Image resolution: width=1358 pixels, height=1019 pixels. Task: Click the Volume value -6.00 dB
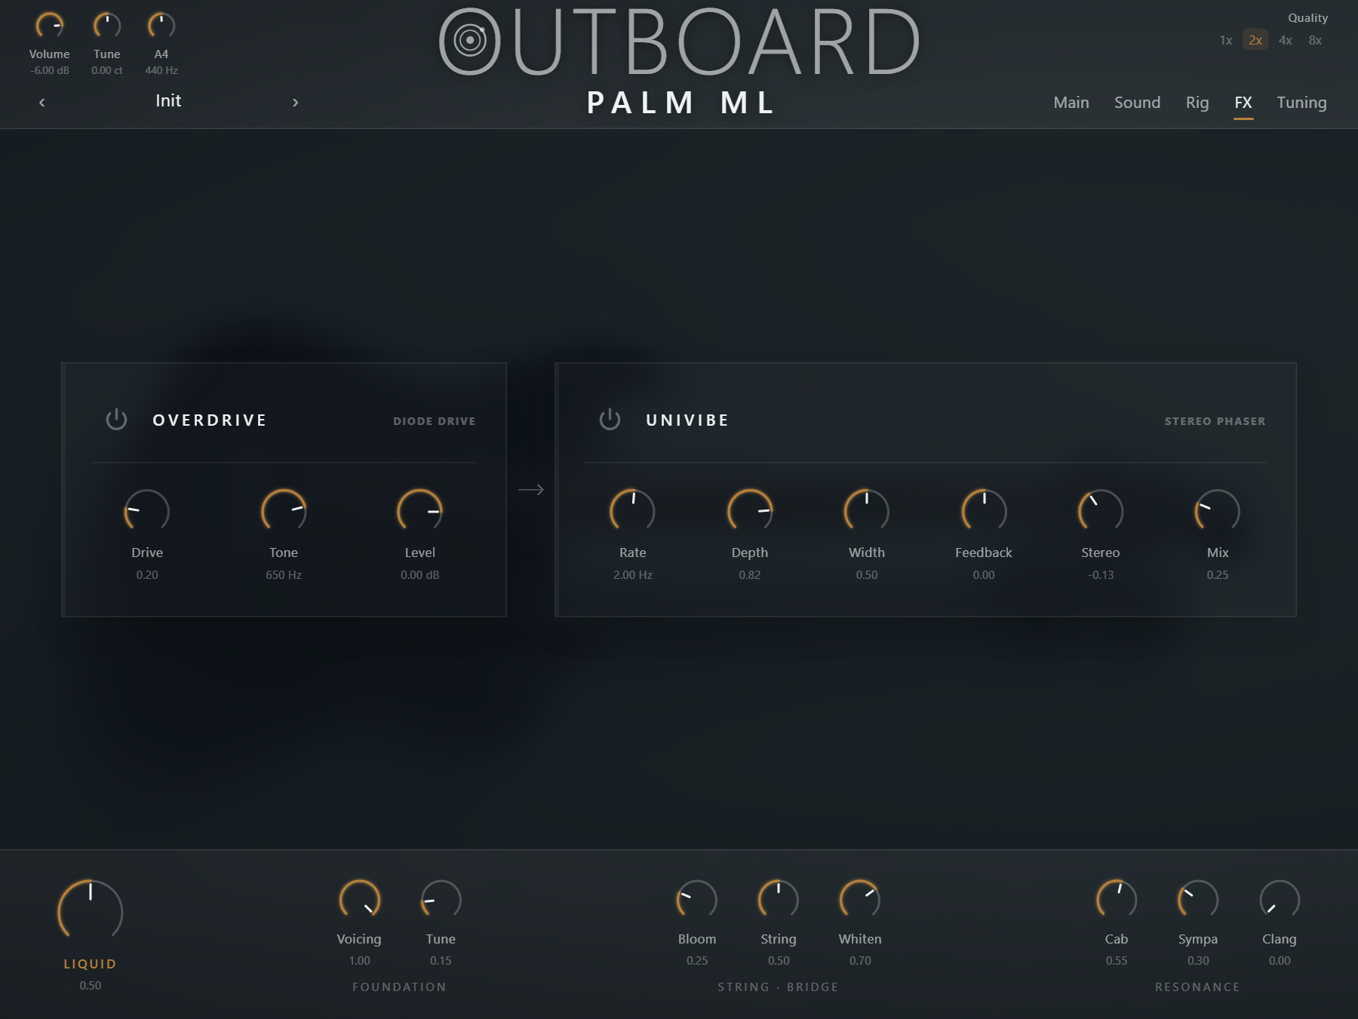click(x=50, y=70)
